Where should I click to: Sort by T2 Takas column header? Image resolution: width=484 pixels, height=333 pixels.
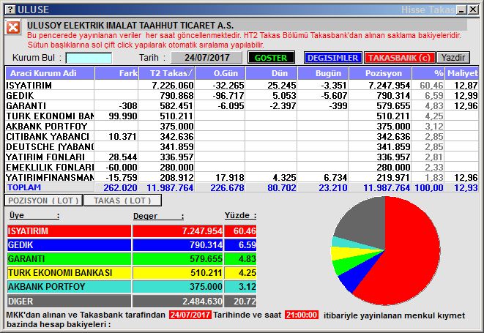167,73
